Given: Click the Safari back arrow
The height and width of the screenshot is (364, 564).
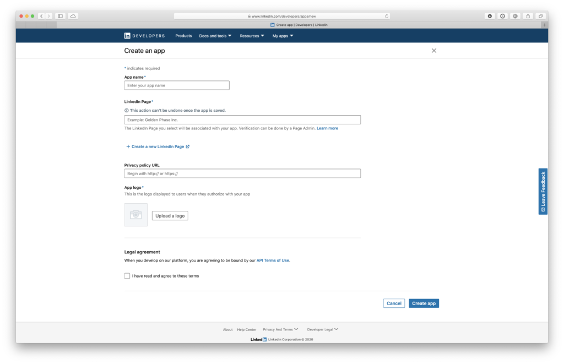Looking at the screenshot, I should click(x=41, y=16).
